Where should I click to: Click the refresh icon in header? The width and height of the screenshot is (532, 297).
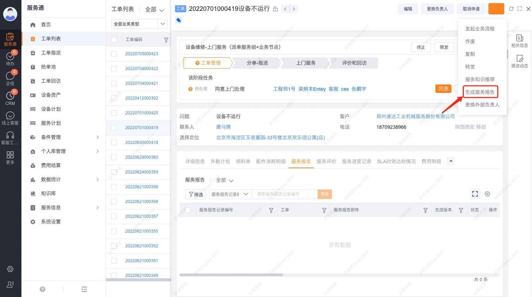point(511,9)
